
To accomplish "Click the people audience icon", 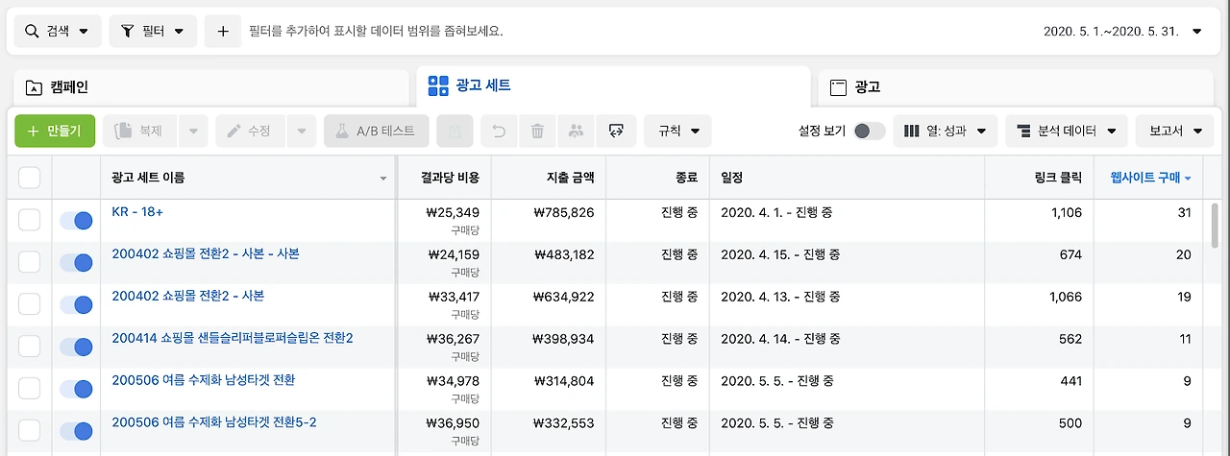I will (576, 131).
